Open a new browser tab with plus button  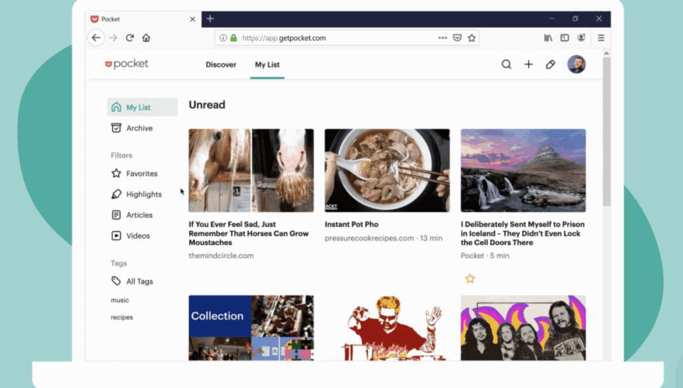(x=210, y=19)
